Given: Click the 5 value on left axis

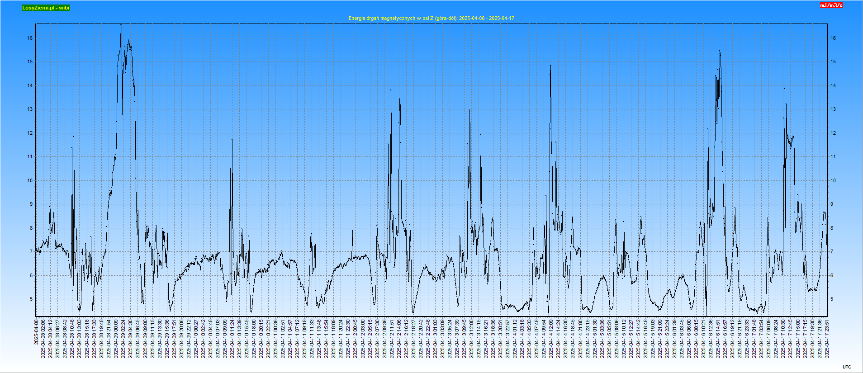Looking at the screenshot, I should 31,299.
